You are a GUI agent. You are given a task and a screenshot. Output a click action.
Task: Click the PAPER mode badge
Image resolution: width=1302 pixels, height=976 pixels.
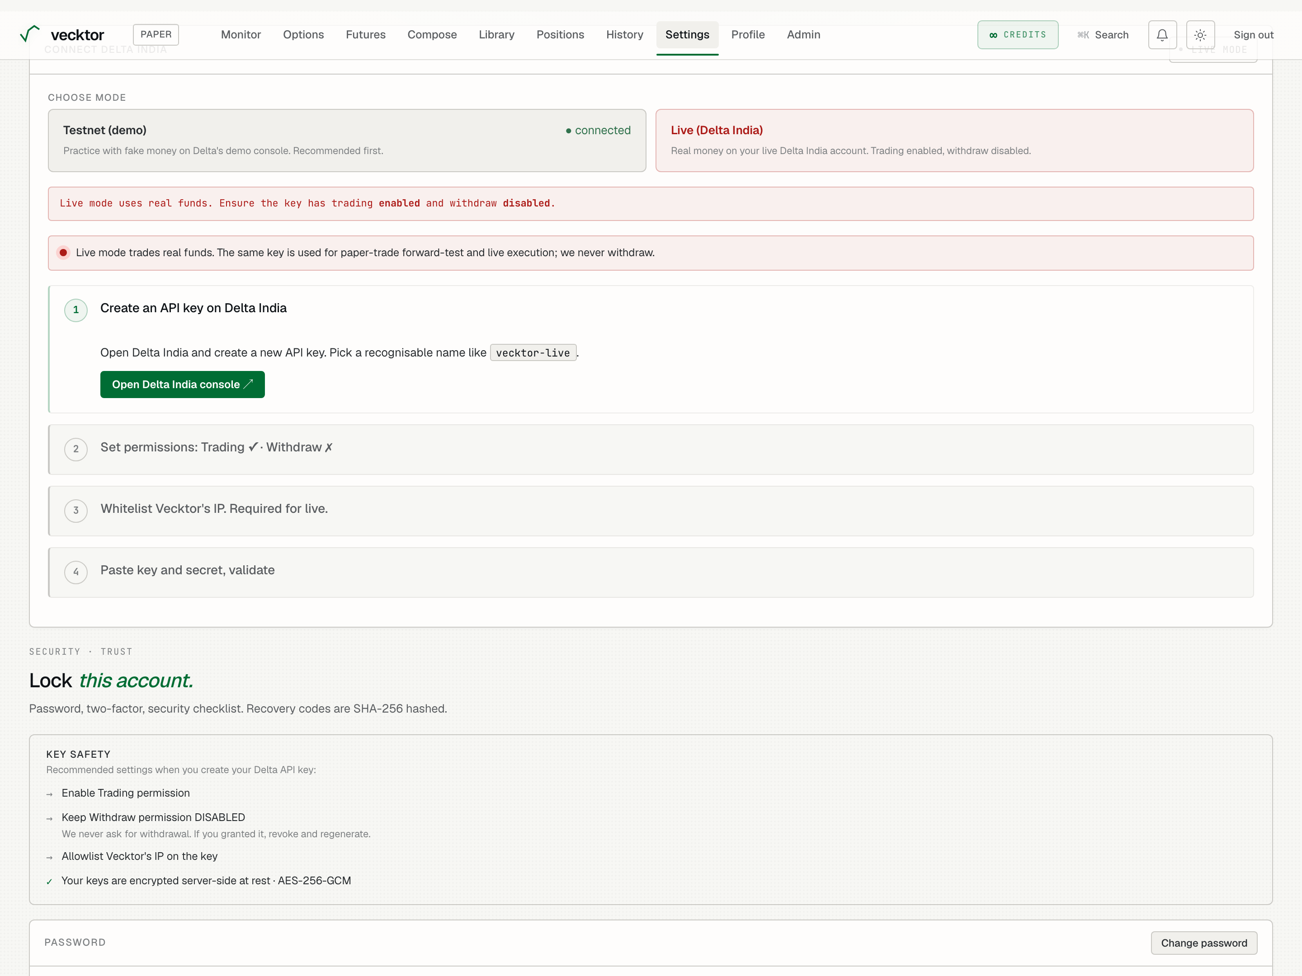point(156,34)
